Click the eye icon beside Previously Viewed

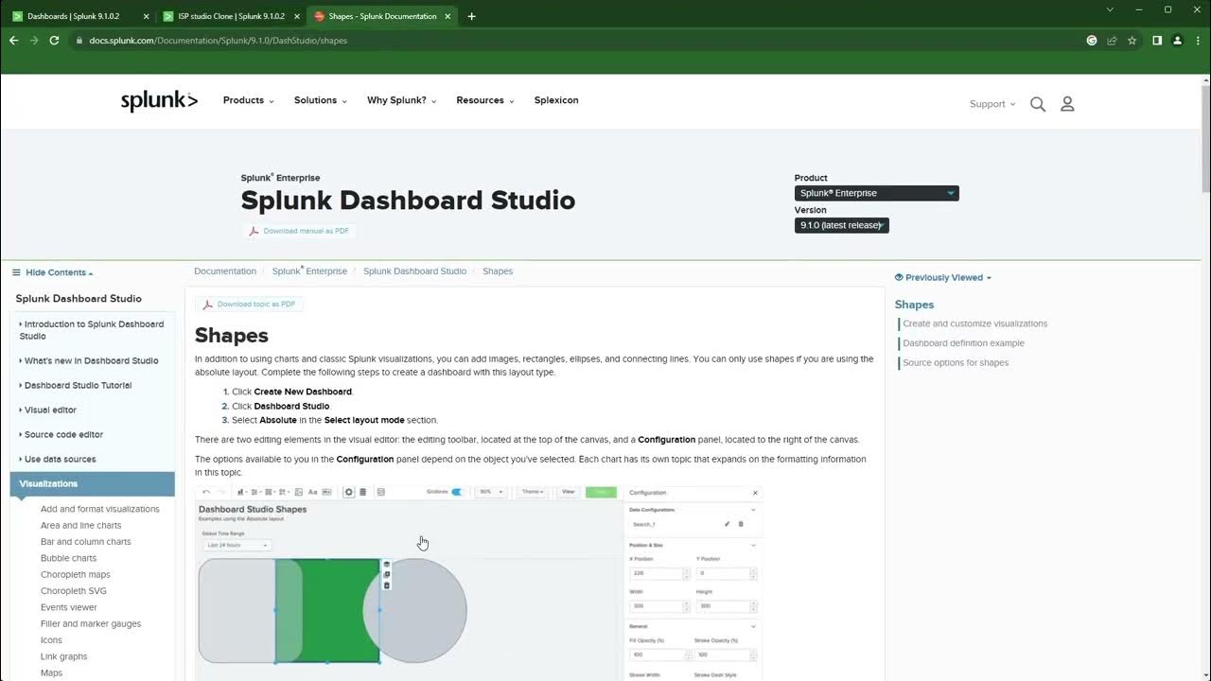click(899, 278)
